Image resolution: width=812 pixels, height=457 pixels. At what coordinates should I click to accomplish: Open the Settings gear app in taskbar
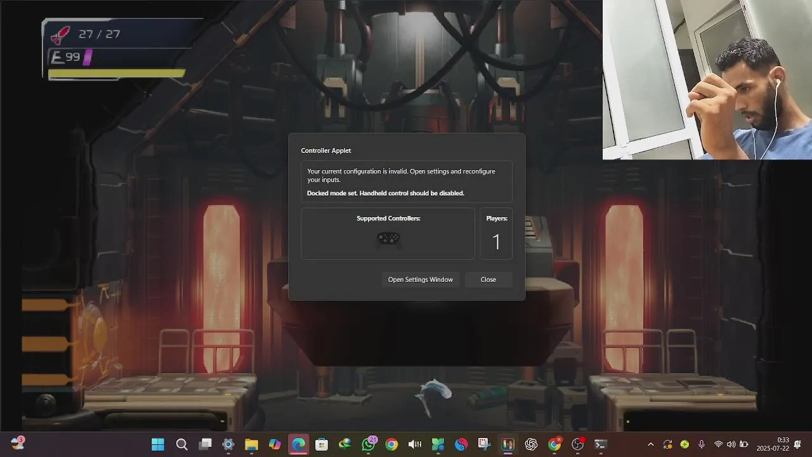(228, 444)
